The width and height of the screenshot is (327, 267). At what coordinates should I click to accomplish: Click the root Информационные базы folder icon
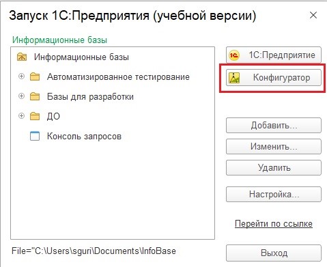point(22,57)
